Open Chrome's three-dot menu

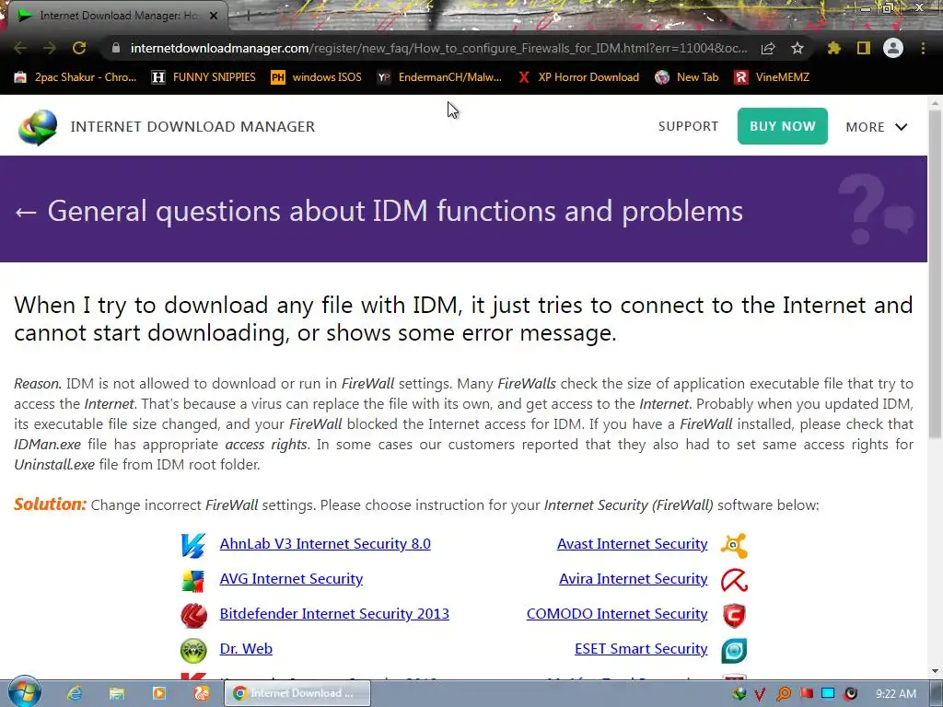923,48
